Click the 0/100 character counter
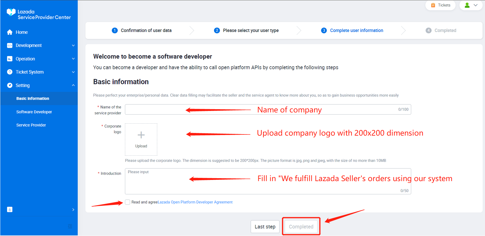 403,109
